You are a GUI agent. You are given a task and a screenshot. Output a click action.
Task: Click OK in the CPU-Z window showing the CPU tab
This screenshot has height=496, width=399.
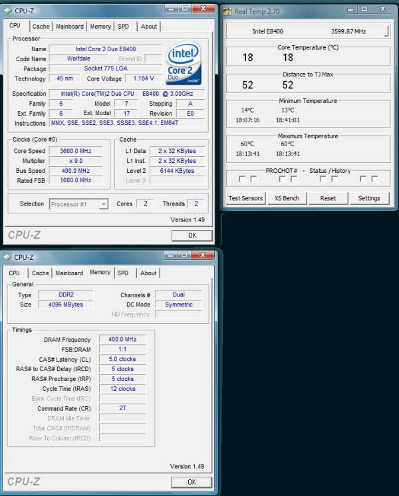click(192, 235)
